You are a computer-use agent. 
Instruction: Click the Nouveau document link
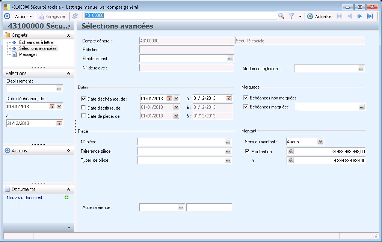[x=24, y=198]
